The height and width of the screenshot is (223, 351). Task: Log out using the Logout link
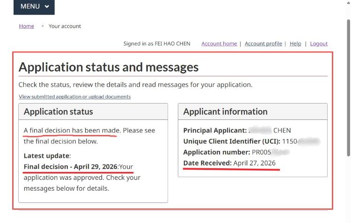pyautogui.click(x=319, y=44)
